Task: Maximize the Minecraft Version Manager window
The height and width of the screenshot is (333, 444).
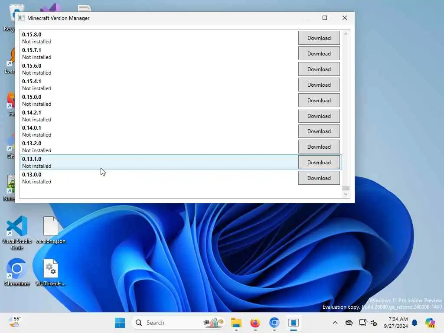Action: pyautogui.click(x=325, y=18)
